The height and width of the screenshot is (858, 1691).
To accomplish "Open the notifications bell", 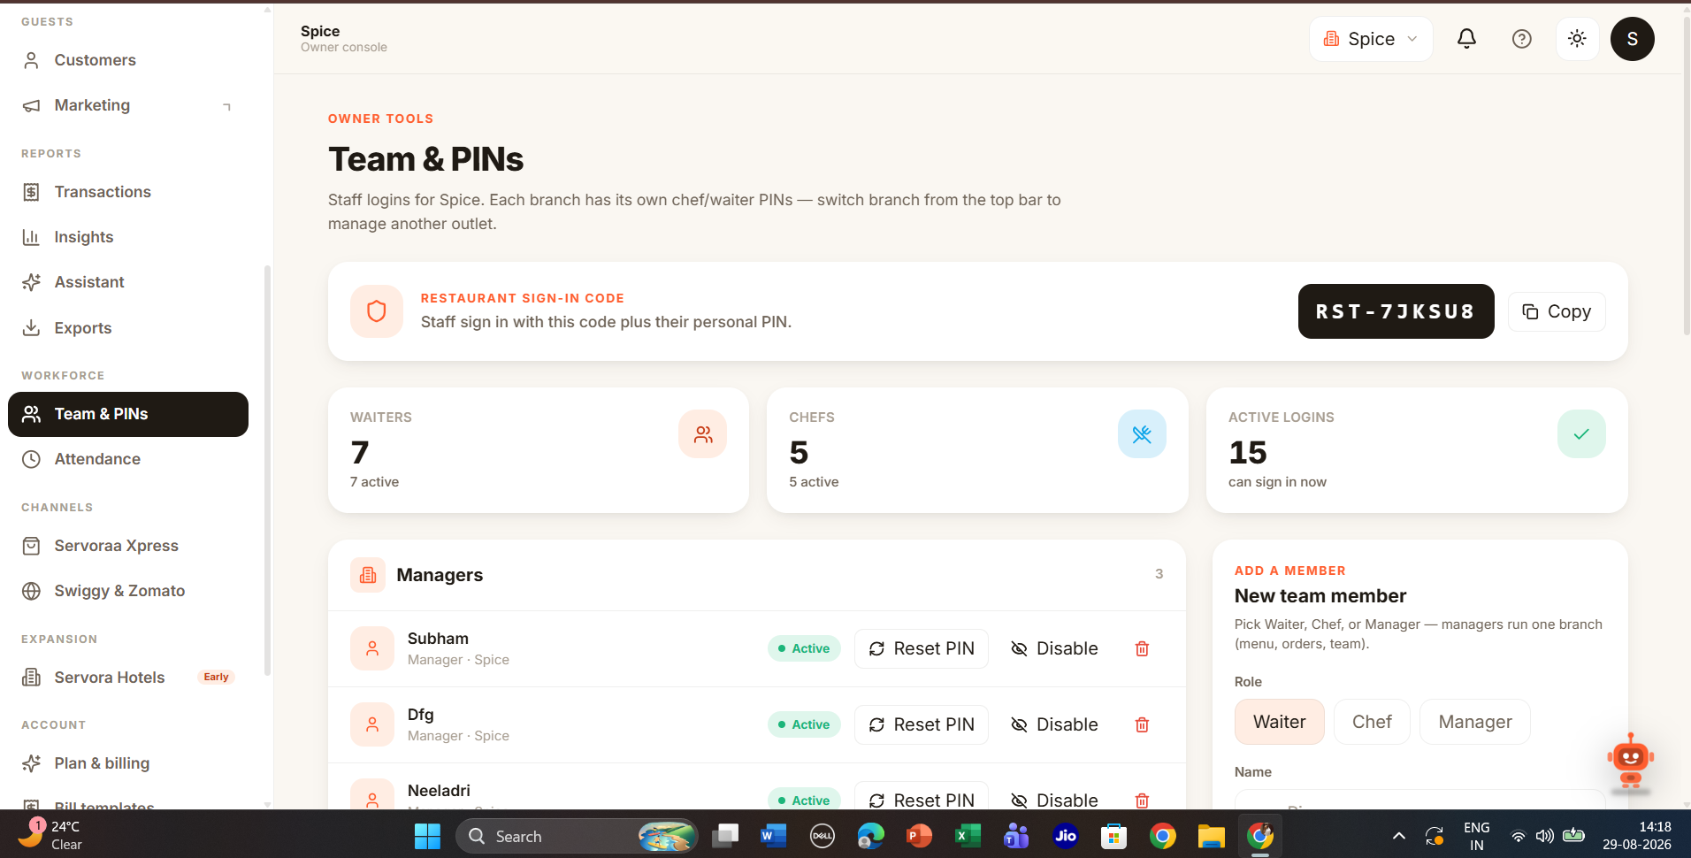I will coord(1466,39).
